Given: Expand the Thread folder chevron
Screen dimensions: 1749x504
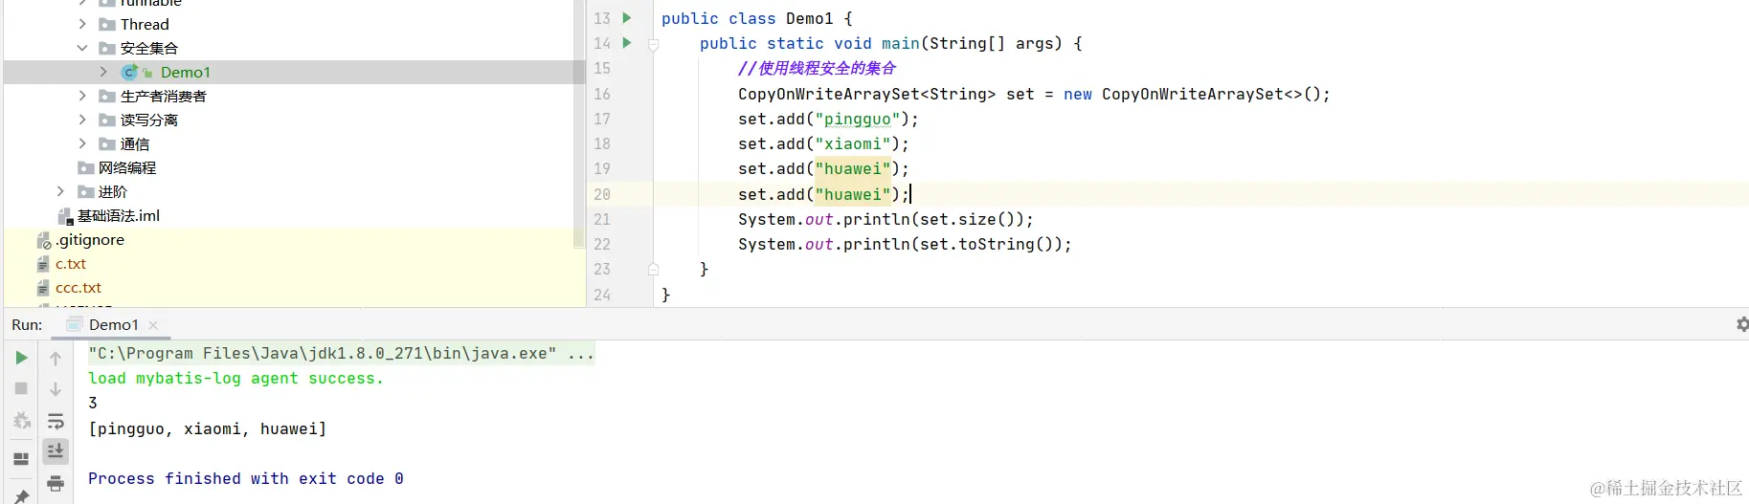Looking at the screenshot, I should click(82, 24).
